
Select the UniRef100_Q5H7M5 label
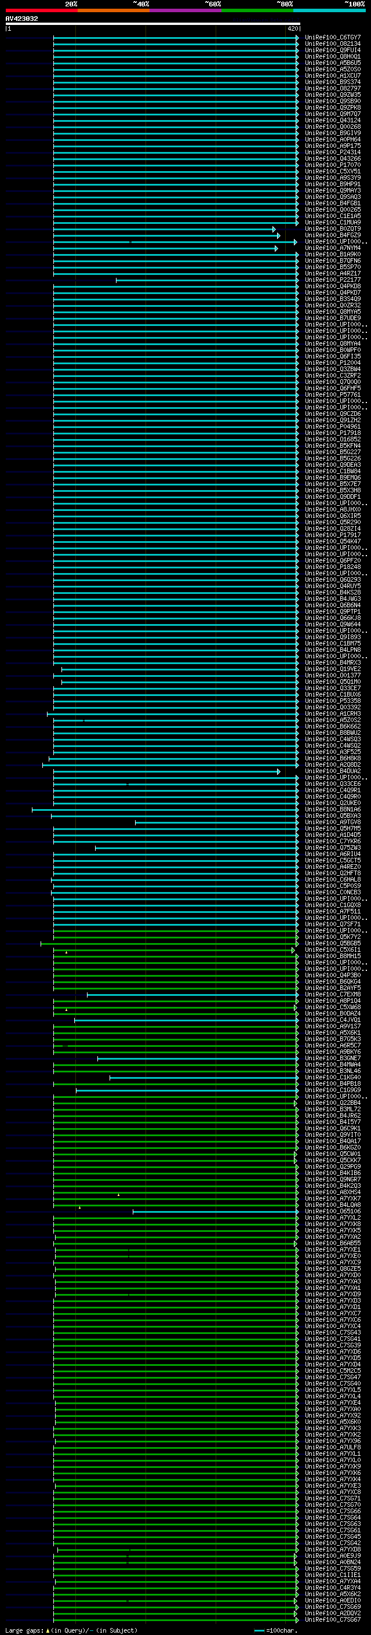[332, 828]
